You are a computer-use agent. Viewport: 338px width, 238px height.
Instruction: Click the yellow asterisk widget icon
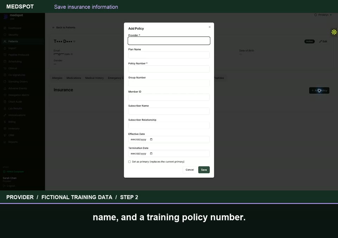[x=334, y=32]
